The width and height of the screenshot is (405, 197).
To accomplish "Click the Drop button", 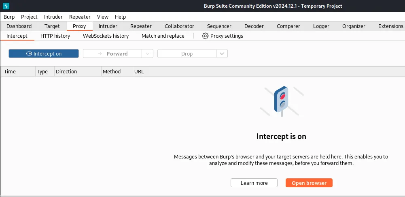I will (x=187, y=54).
